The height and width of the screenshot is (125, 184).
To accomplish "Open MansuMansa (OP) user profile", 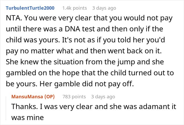I will [x=33, y=97].
